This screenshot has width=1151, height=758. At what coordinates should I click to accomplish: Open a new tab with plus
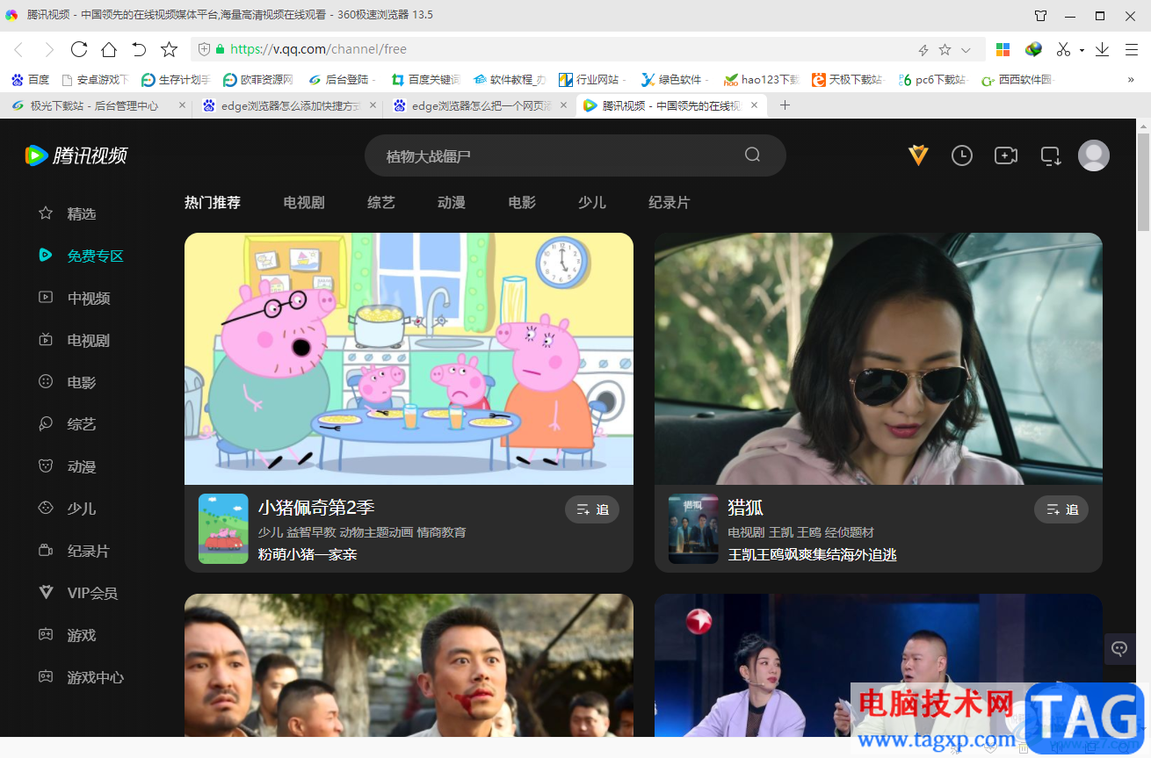[x=785, y=105]
